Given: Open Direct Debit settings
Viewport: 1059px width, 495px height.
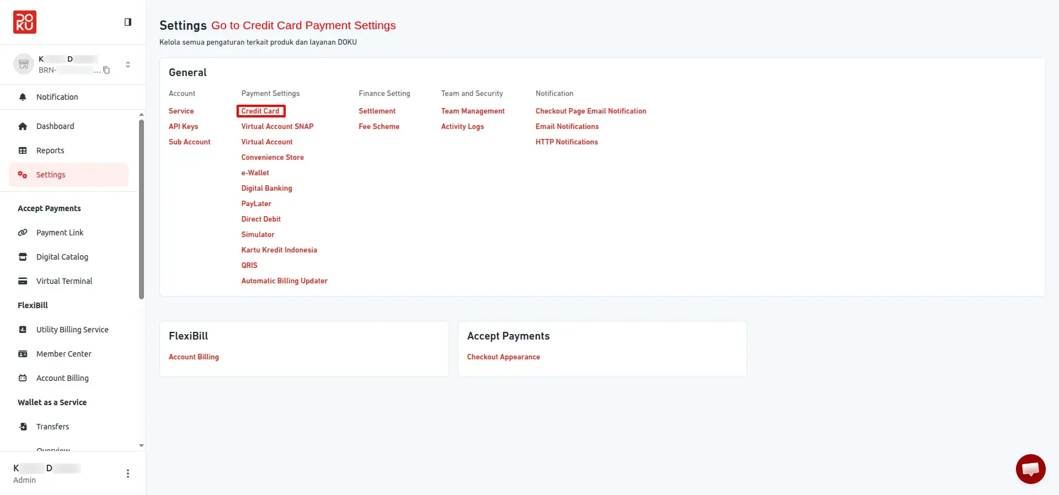Looking at the screenshot, I should pos(261,219).
